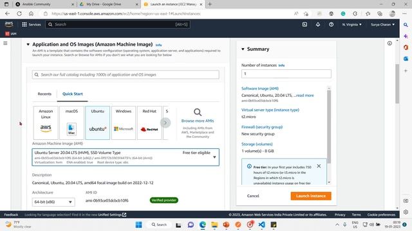
Task: Open Windows taskbar Search
Action: pos(159,225)
